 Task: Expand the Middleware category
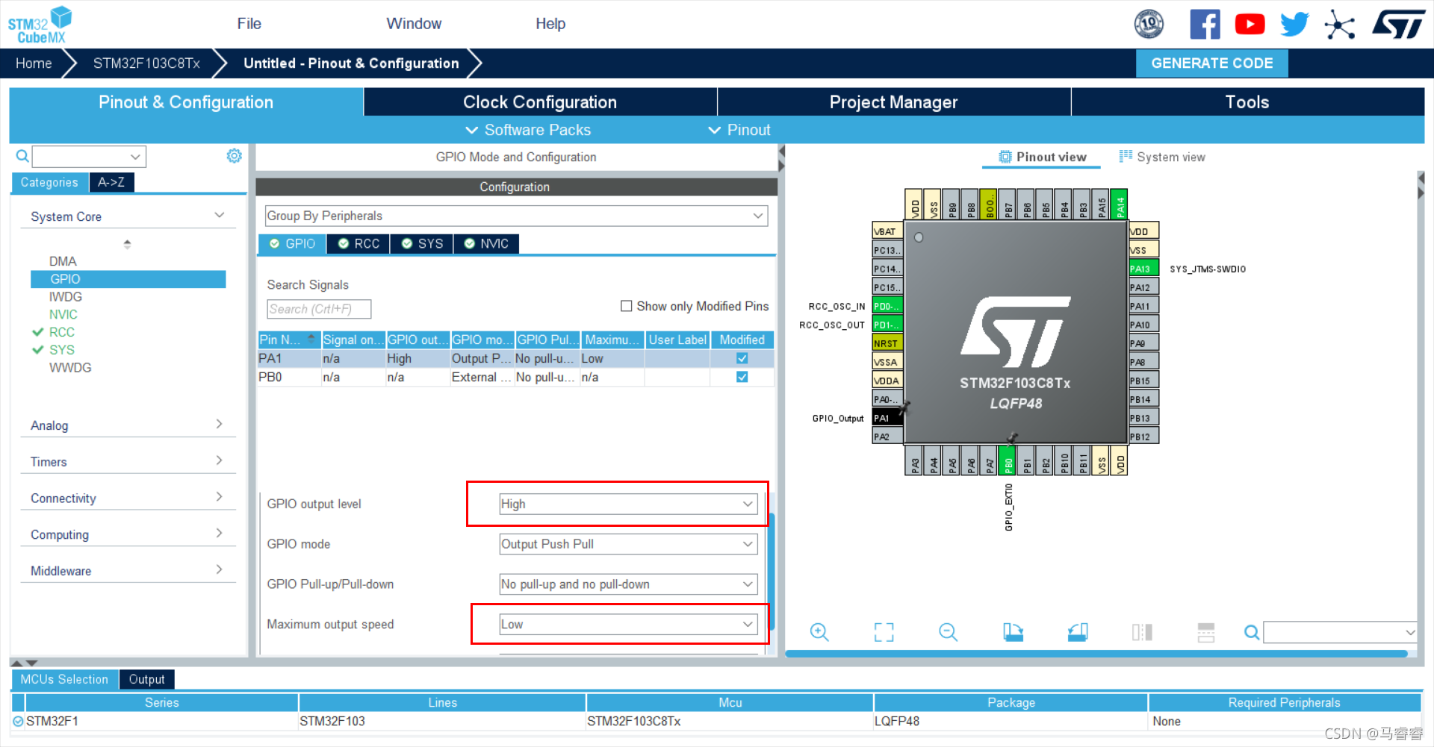(128, 571)
